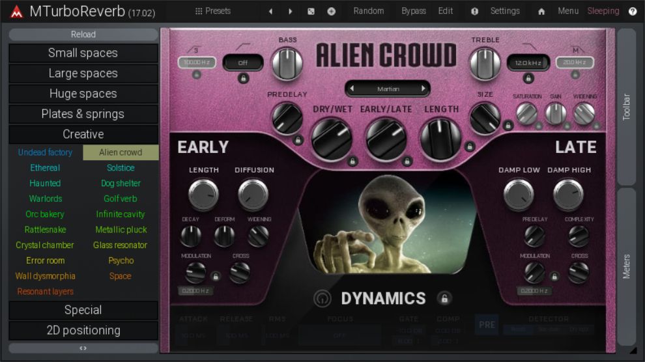The width and height of the screenshot is (645, 362).
Task: Click the Dynamics power icon
Action: click(322, 299)
